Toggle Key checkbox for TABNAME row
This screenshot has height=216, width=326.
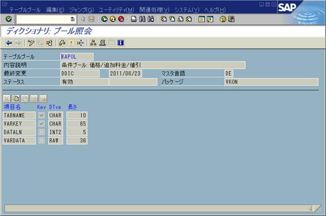(42, 115)
